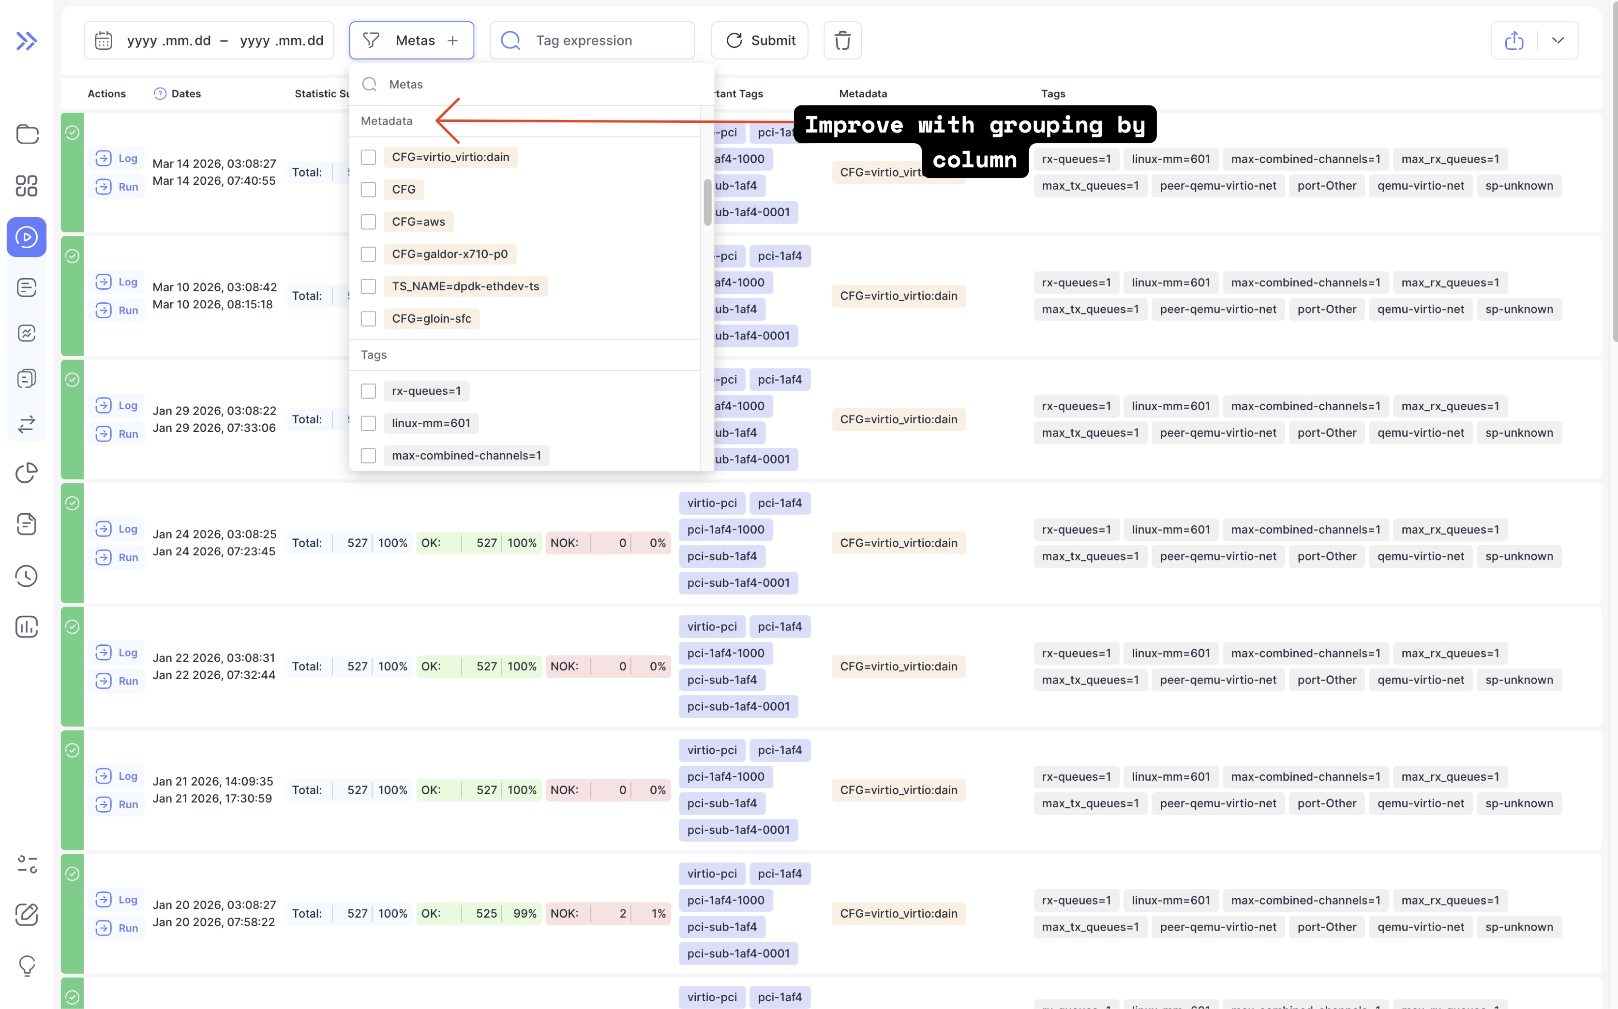Open the history clock icon in sidebar

pos(26,576)
